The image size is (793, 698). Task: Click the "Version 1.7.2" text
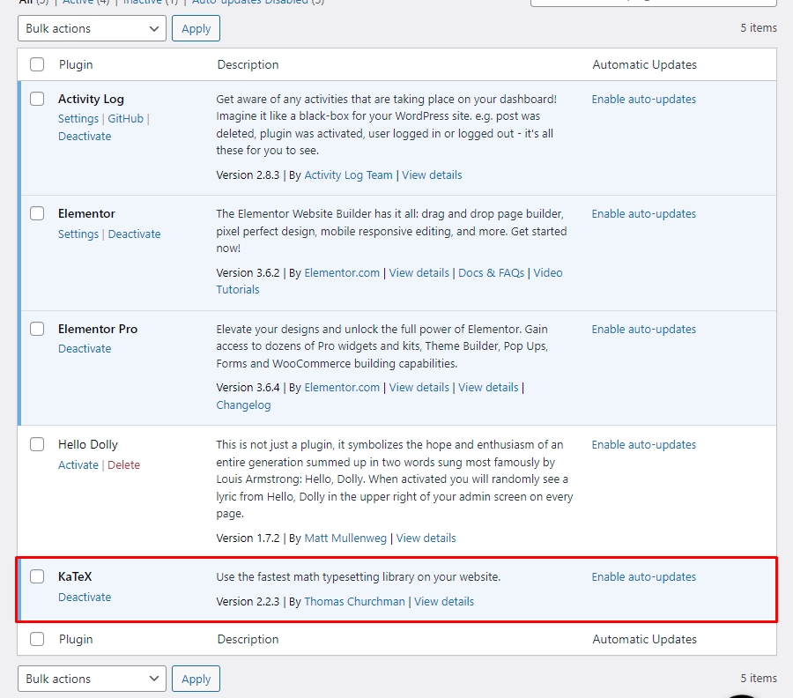point(248,538)
